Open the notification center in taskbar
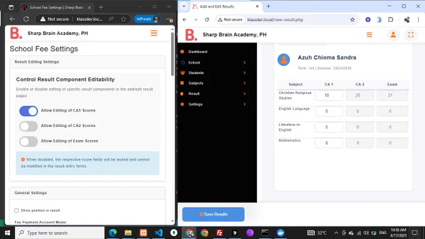 click(414, 233)
